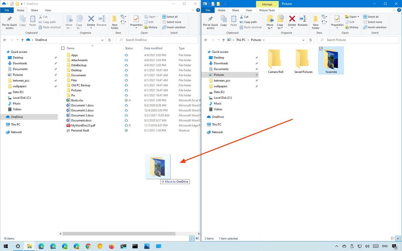
Task: Uncheck the Yosemite folder selection checkbox
Action: (x=321, y=49)
